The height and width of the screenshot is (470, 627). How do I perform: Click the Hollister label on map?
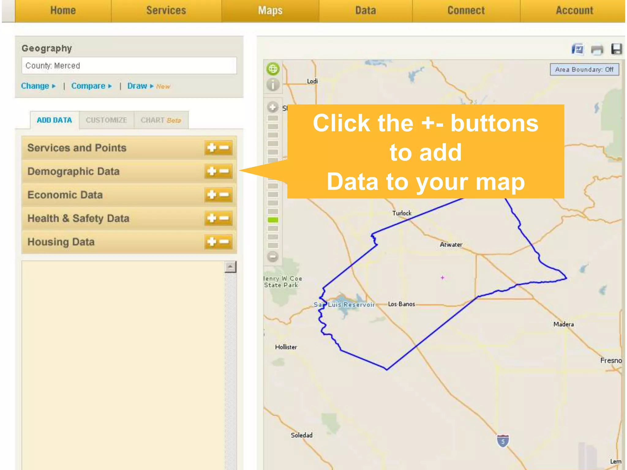coord(286,347)
